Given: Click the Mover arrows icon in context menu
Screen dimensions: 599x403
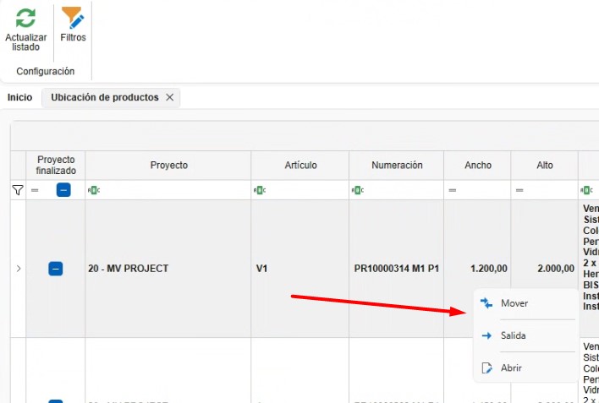Looking at the screenshot, I should (x=486, y=303).
